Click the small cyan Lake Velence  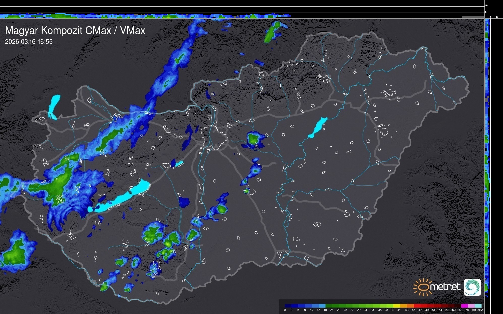pyautogui.click(x=179, y=164)
